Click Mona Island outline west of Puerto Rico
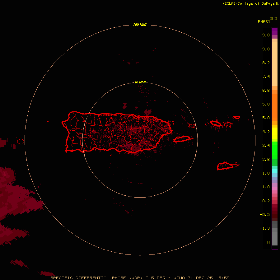Screen dimensions: 280x280 tap(21, 142)
